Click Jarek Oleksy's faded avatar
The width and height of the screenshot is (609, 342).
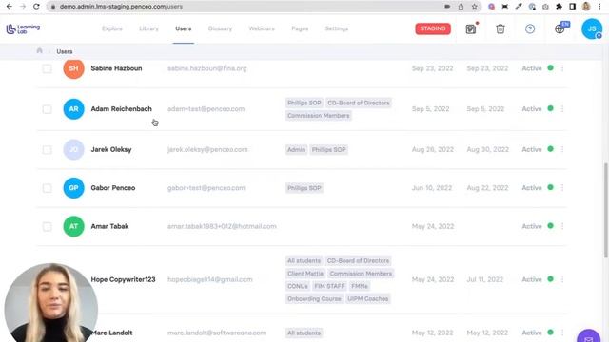pyautogui.click(x=73, y=150)
